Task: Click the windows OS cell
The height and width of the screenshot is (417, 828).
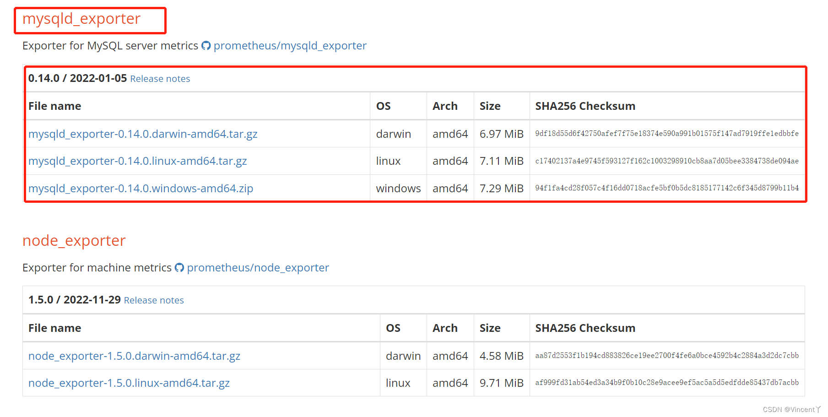Action: point(398,189)
